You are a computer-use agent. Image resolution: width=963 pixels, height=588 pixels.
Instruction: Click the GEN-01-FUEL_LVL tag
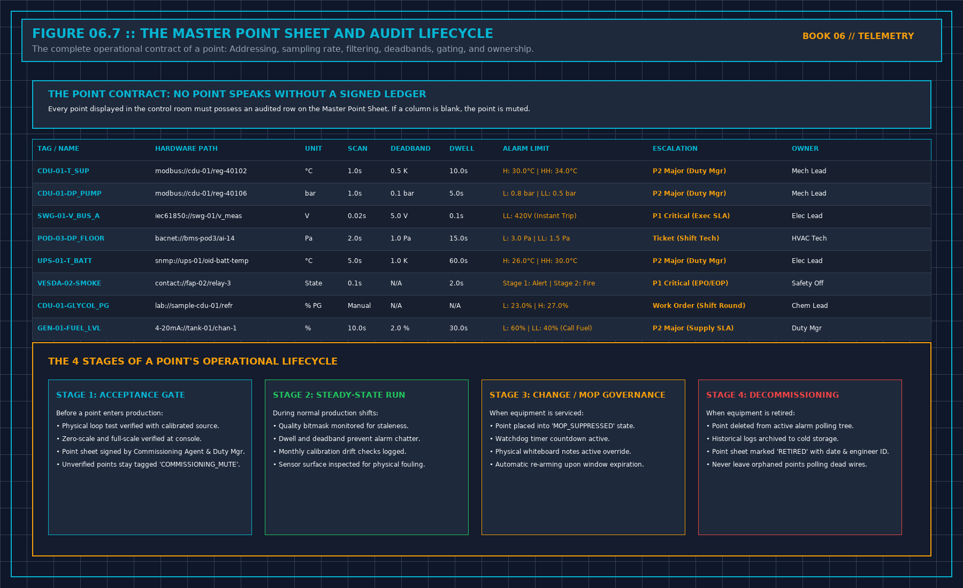(69, 328)
